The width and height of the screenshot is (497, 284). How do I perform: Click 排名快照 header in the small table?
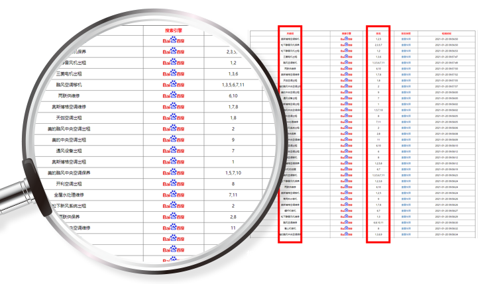pyautogui.click(x=406, y=33)
